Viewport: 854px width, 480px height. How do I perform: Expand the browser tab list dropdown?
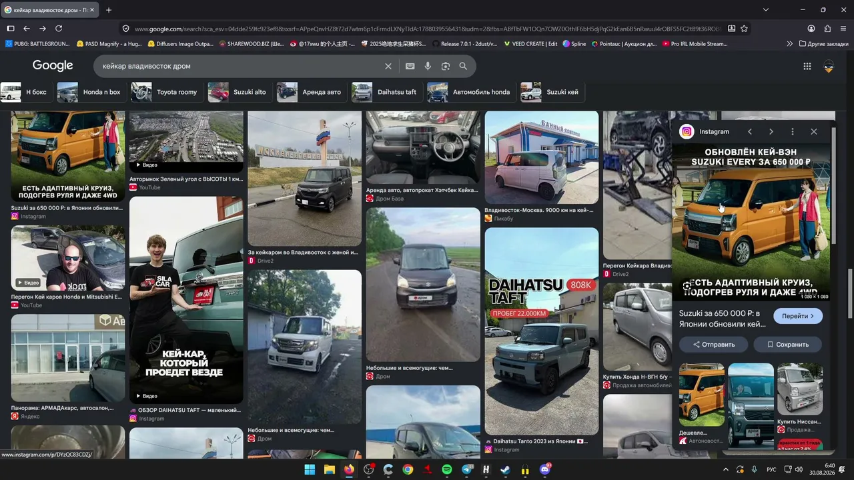766,10
